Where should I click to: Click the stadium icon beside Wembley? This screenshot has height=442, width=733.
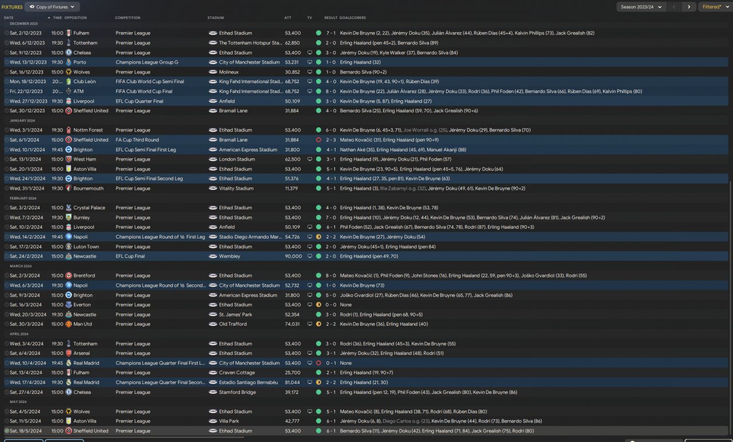(x=212, y=257)
